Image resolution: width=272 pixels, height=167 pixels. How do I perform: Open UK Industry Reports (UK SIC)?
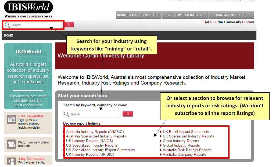pos(90,154)
